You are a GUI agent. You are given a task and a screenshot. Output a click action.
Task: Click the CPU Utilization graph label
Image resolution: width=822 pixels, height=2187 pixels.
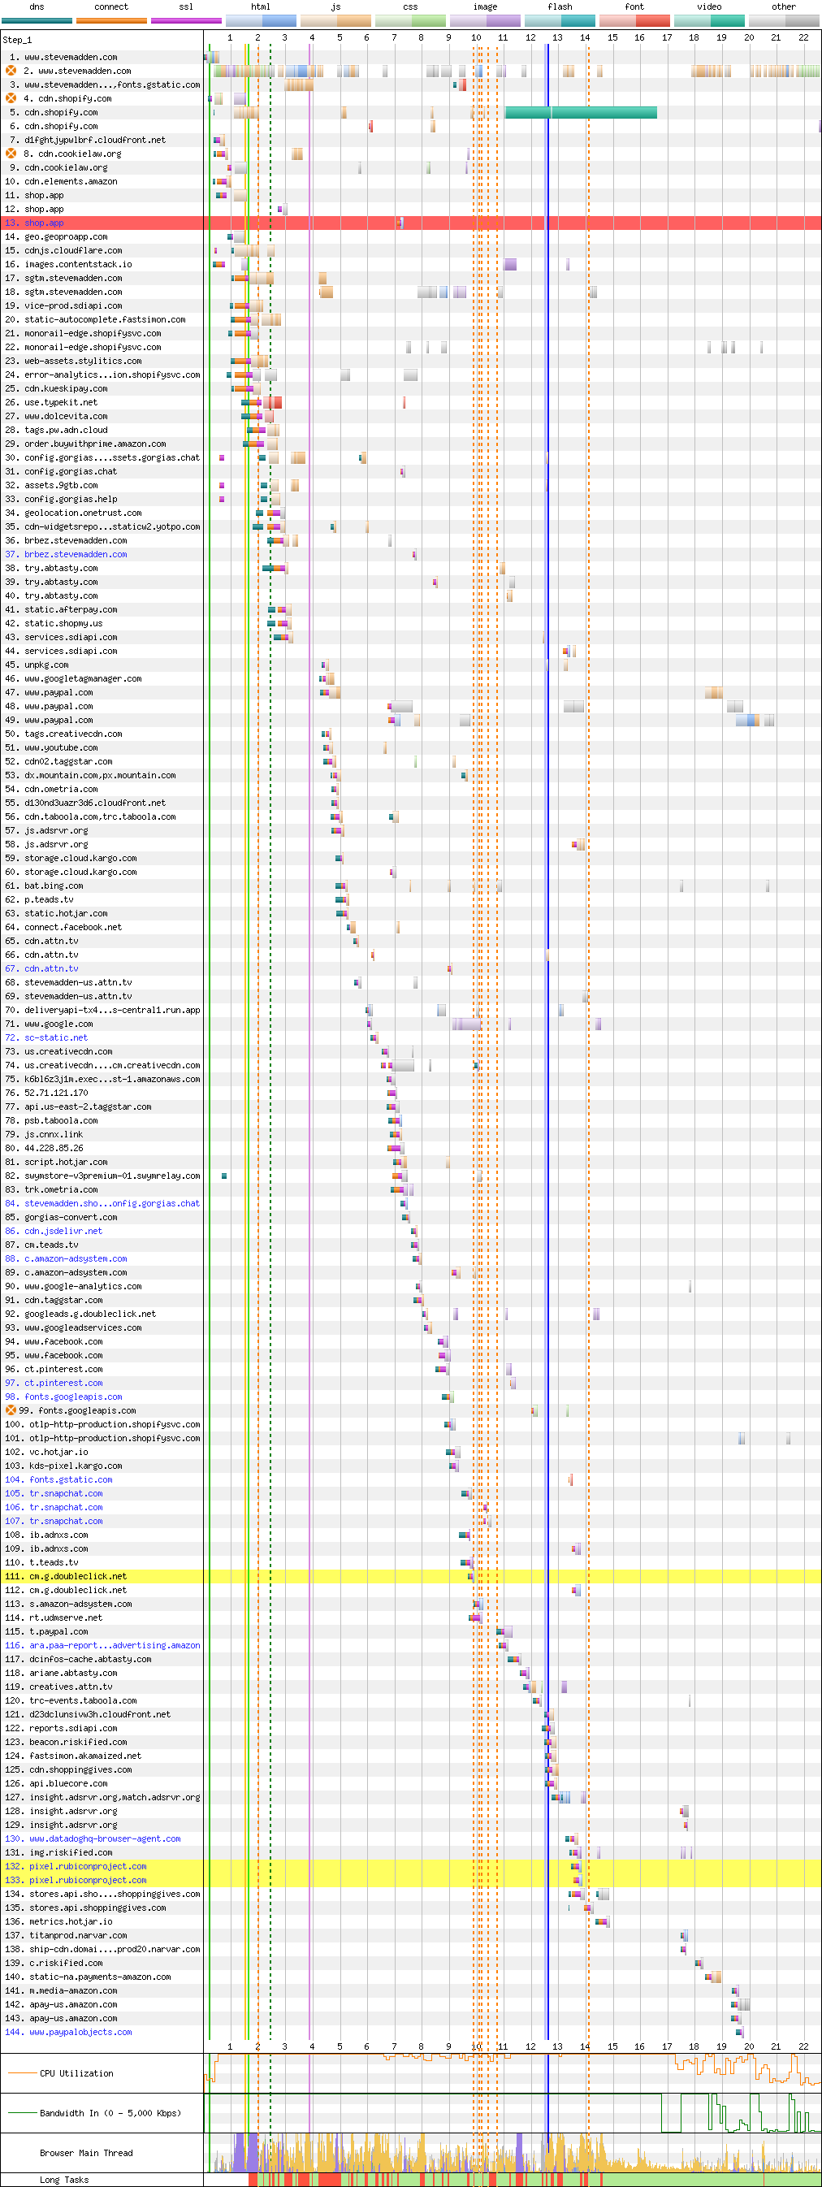[x=76, y=2073]
